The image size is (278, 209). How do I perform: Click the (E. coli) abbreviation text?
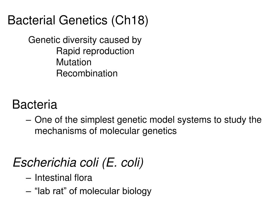[x=123, y=163]
